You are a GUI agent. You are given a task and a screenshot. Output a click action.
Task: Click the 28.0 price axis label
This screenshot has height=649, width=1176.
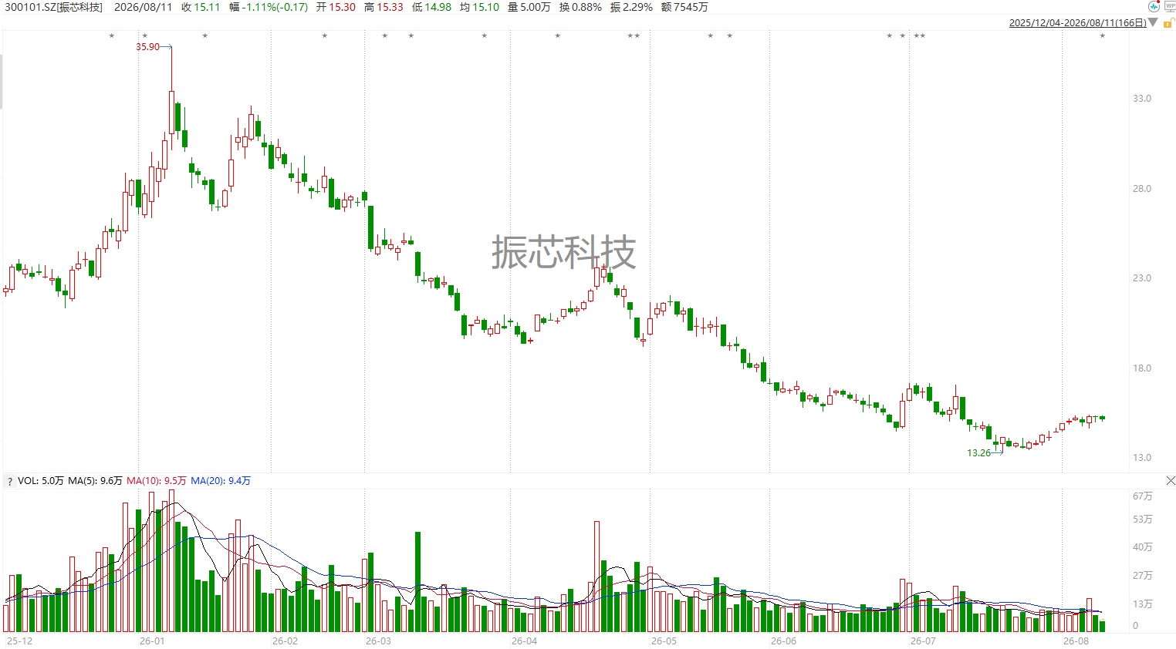(1141, 189)
